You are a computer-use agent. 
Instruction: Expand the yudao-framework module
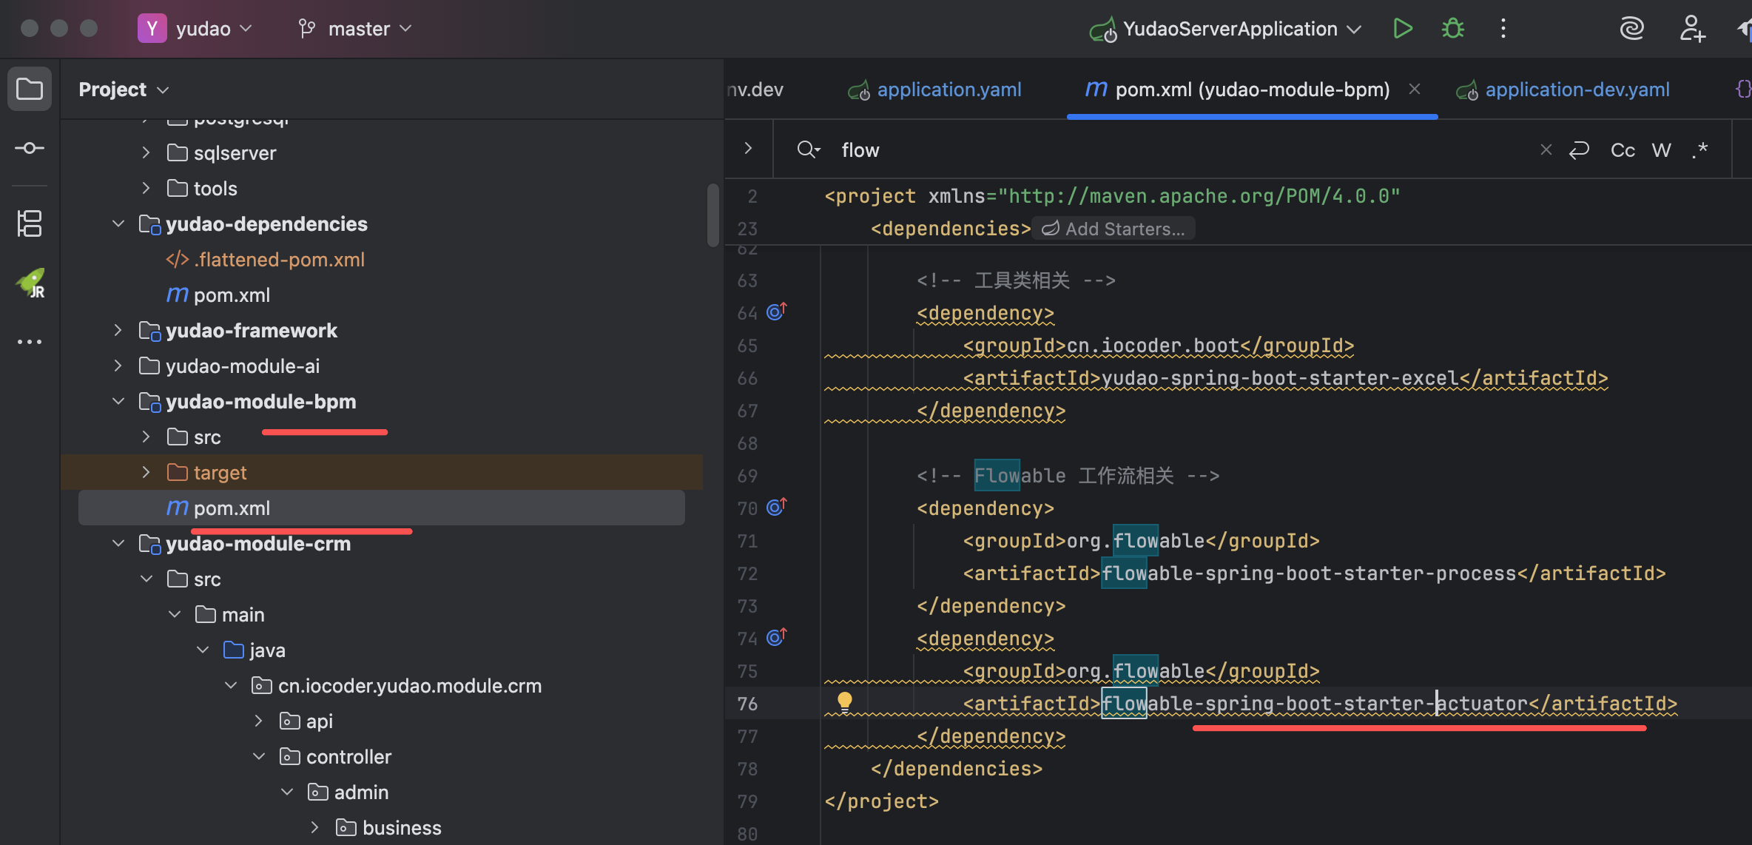coord(118,331)
